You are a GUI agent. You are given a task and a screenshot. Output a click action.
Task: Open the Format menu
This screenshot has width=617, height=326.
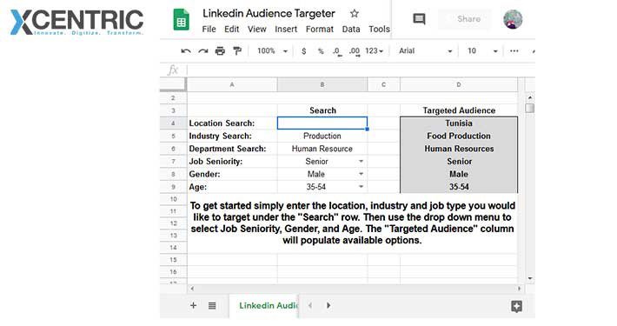[320, 30]
